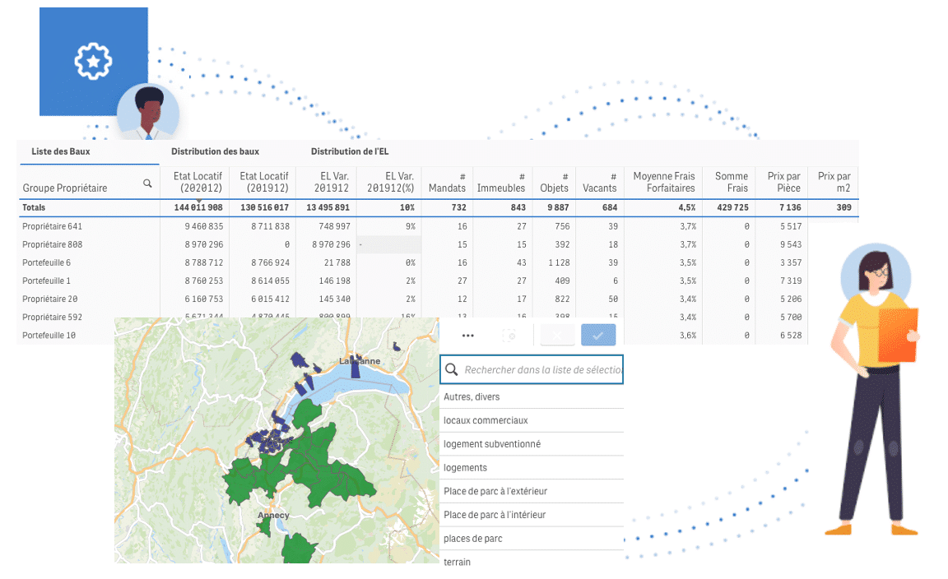Image resolution: width=948 pixels, height=579 pixels.
Task: Select 'Place de parc à l'intérieur' item
Action: tap(495, 515)
